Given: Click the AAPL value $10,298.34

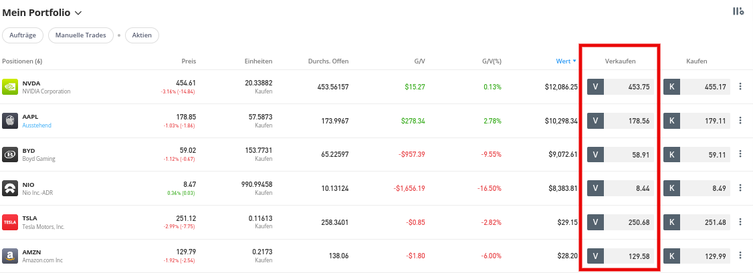Looking at the screenshot, I should (561, 121).
